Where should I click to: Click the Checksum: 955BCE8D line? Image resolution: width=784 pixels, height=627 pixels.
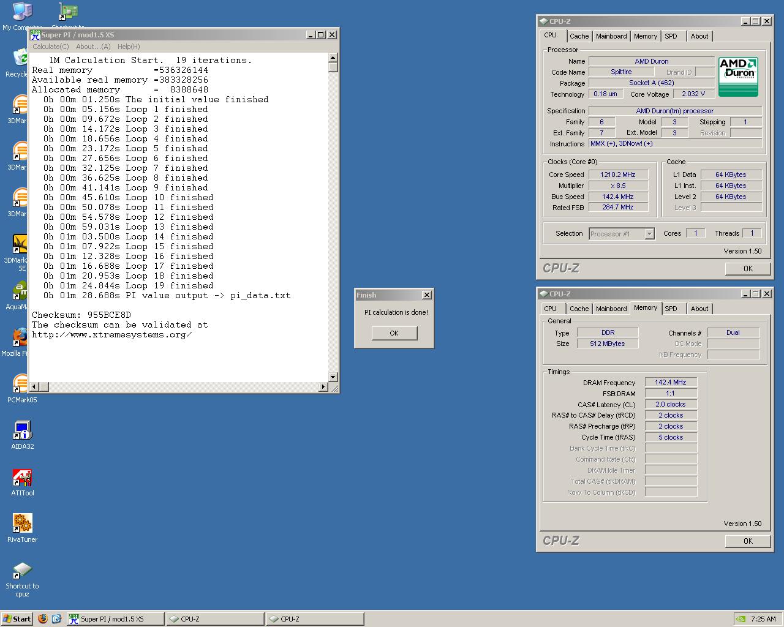point(81,315)
